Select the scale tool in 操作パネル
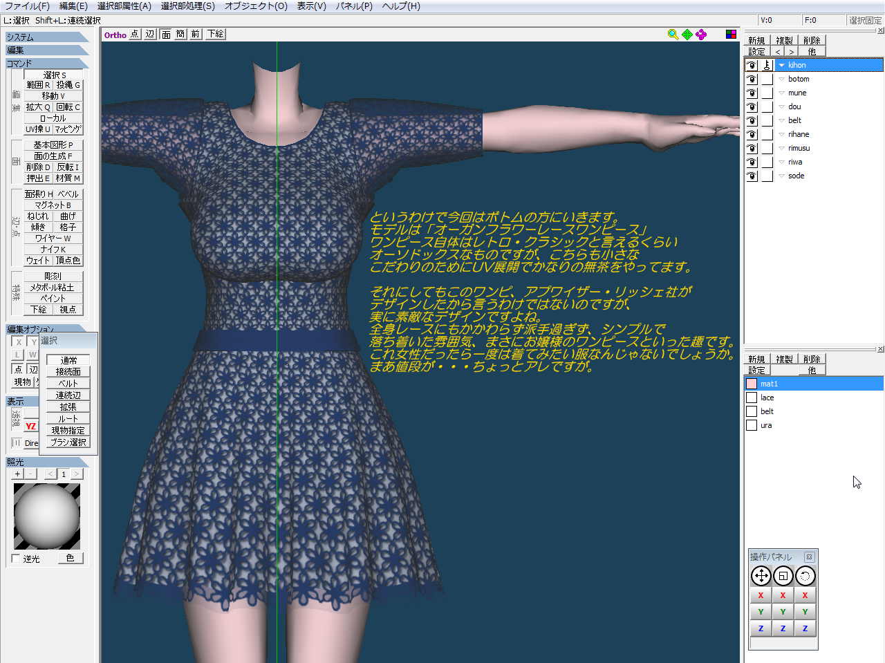 click(x=783, y=576)
